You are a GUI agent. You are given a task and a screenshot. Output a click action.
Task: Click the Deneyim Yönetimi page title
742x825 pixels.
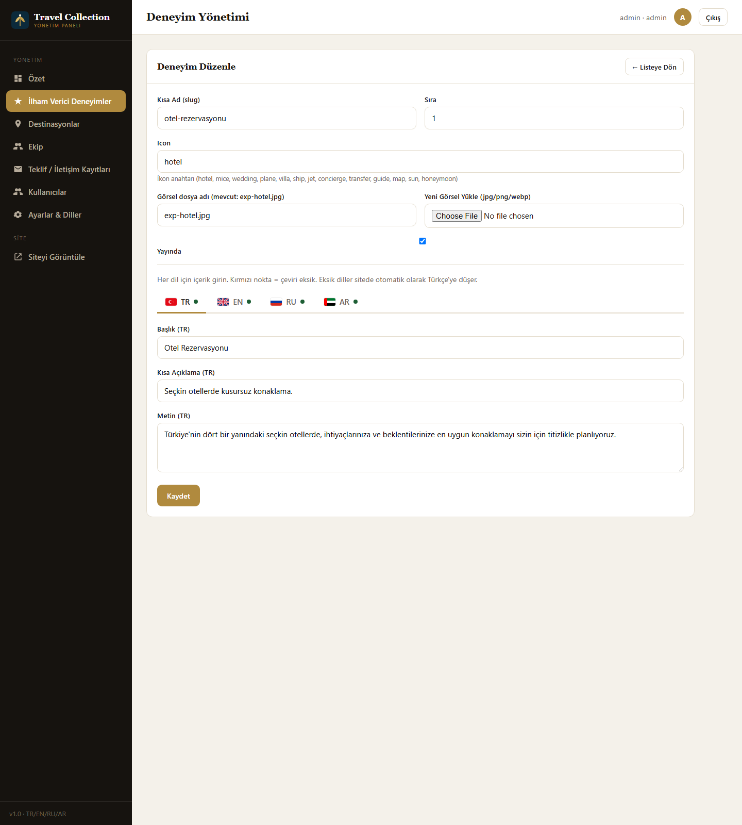point(198,17)
